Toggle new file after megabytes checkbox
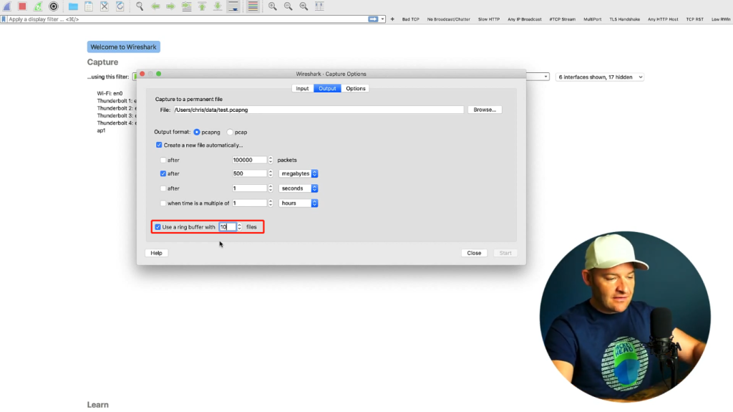Viewport: 733px width, 412px height. [163, 173]
